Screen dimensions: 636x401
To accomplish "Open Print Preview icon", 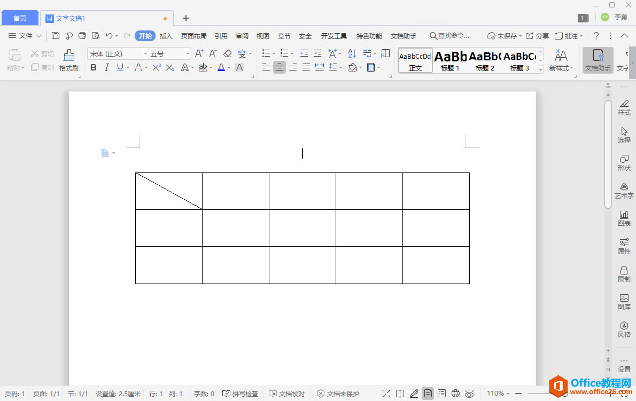I will tap(96, 36).
